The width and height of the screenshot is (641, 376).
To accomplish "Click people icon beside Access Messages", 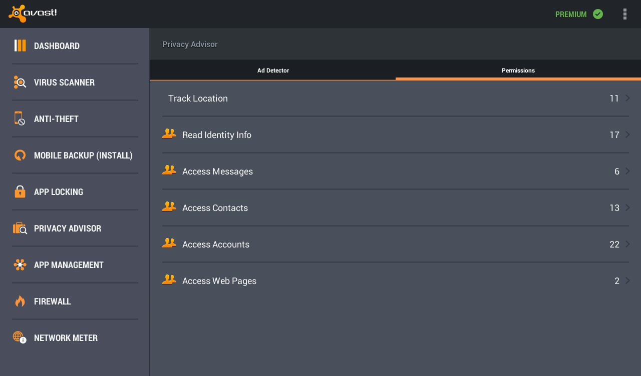I will (x=169, y=170).
